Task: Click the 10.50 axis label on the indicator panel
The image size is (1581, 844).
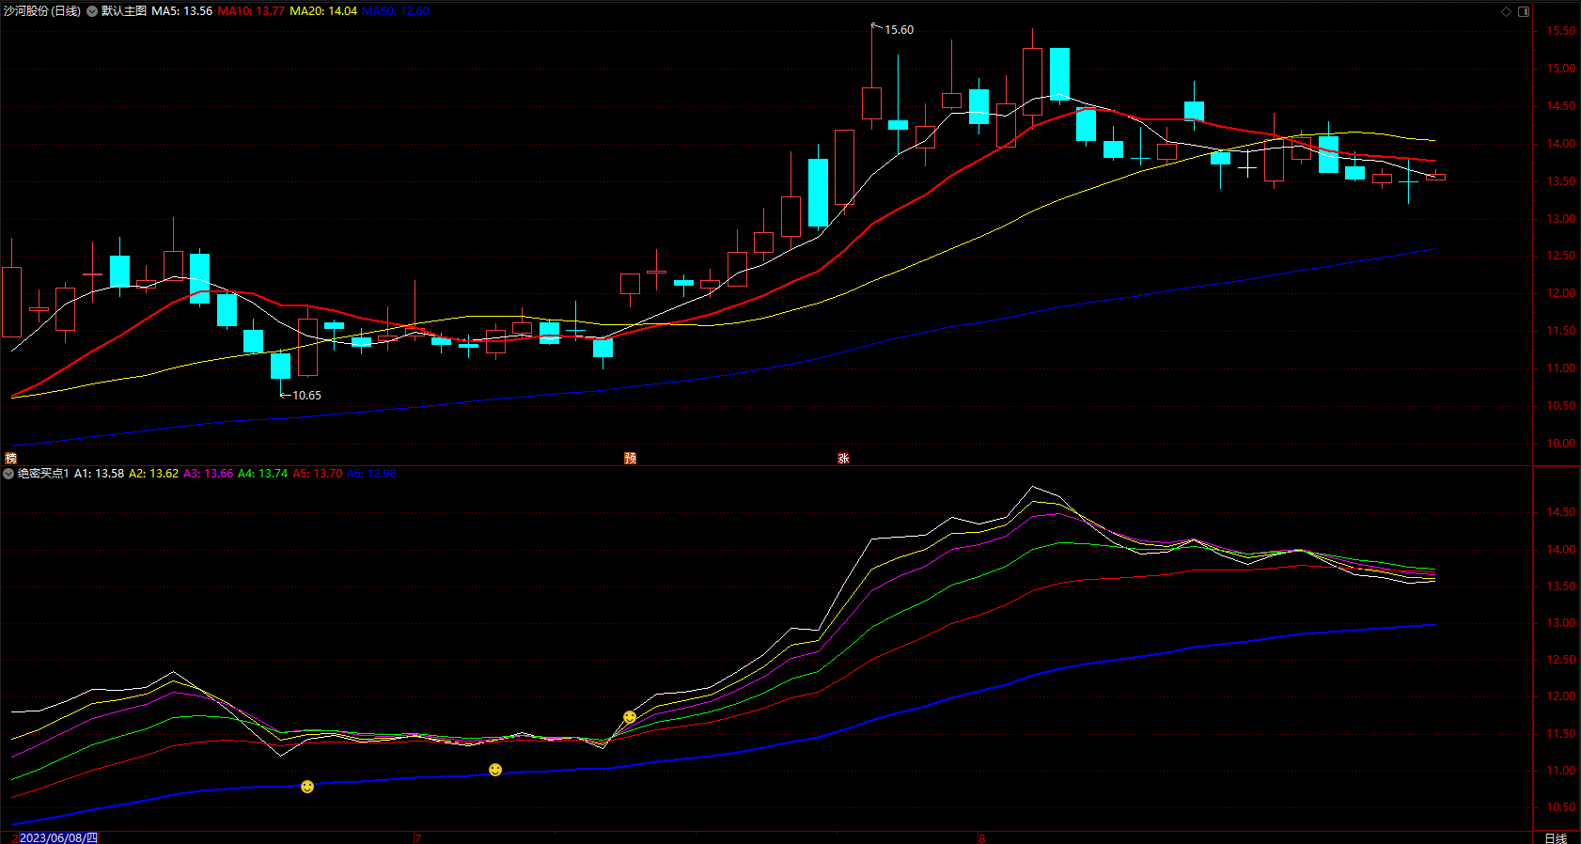Action: coord(1561,807)
